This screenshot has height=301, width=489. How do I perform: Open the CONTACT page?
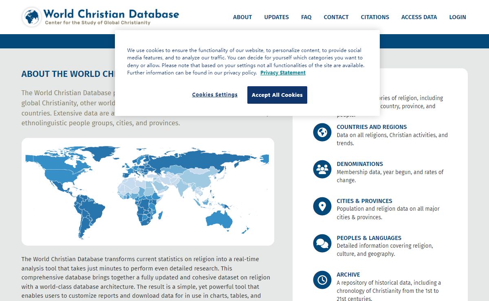336,17
